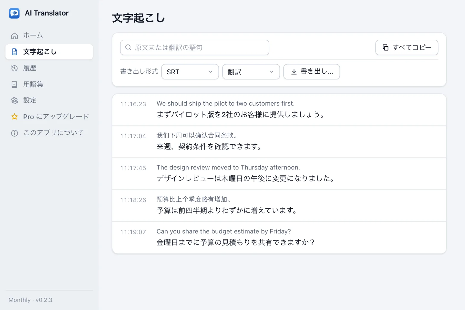
Task: Click the source line 我们下周可以确认合同条款。
Action: tap(197, 136)
